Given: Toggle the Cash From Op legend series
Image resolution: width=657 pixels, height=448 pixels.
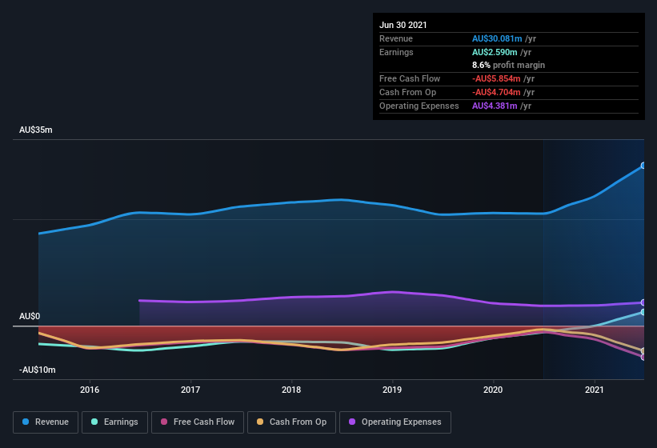Looking at the screenshot, I should click(291, 422).
